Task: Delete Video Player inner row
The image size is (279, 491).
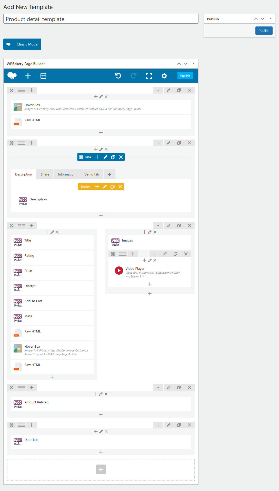Action: [186, 254]
